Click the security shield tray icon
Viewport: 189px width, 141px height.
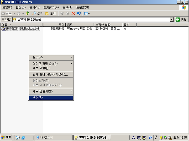[x=161, y=138]
